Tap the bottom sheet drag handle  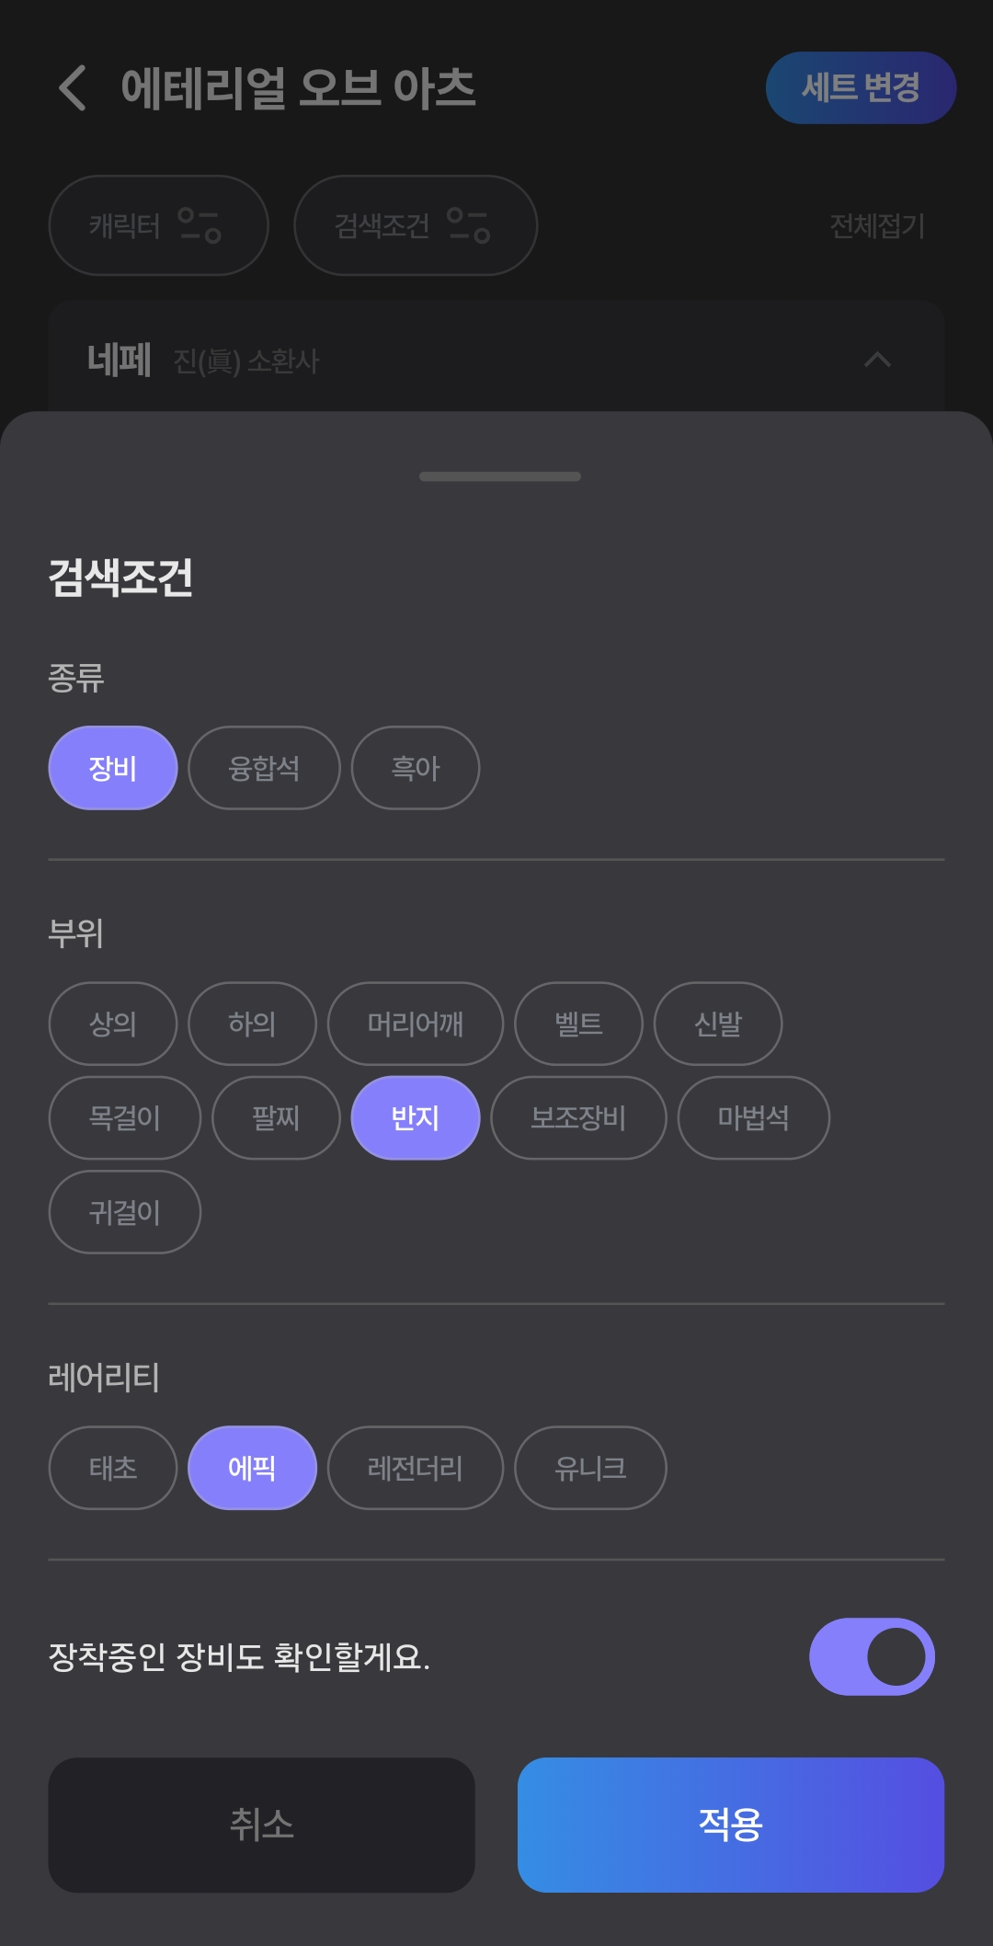[x=499, y=476]
